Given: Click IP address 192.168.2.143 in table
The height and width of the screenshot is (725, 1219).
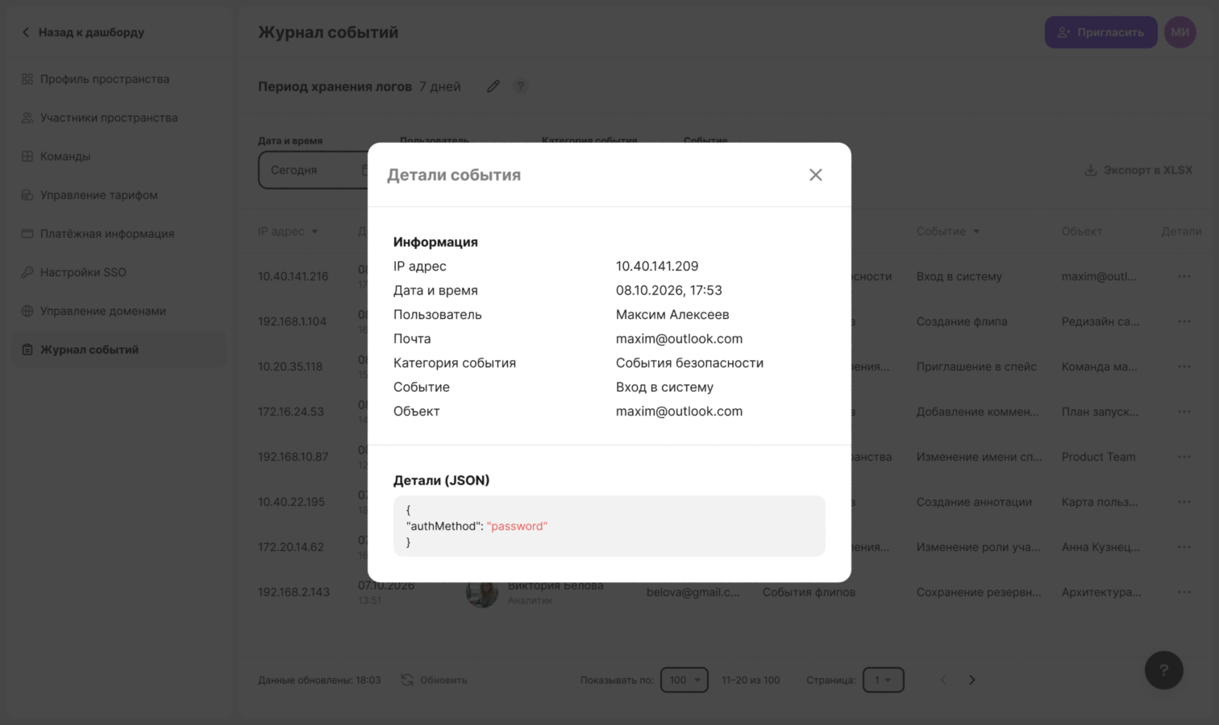Looking at the screenshot, I should 293,592.
